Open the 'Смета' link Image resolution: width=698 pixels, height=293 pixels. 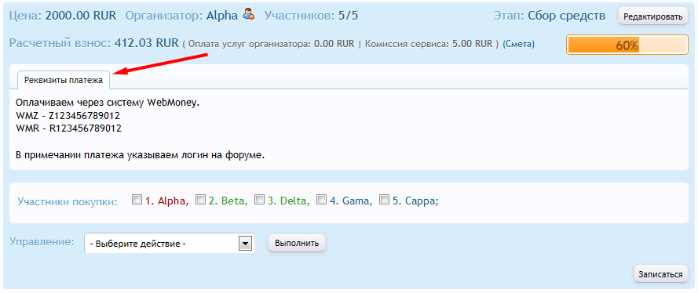click(519, 44)
